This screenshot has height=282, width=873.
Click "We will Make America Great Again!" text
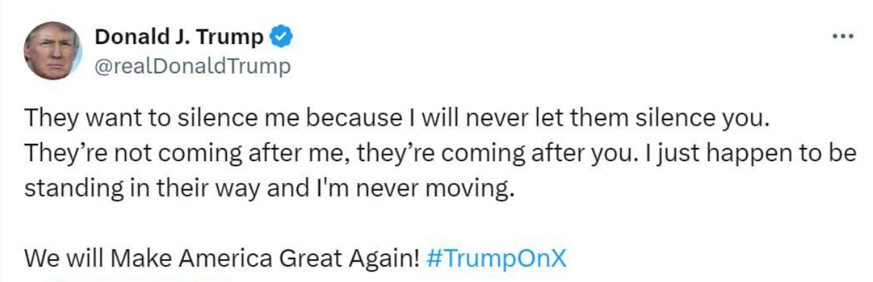coord(221,258)
